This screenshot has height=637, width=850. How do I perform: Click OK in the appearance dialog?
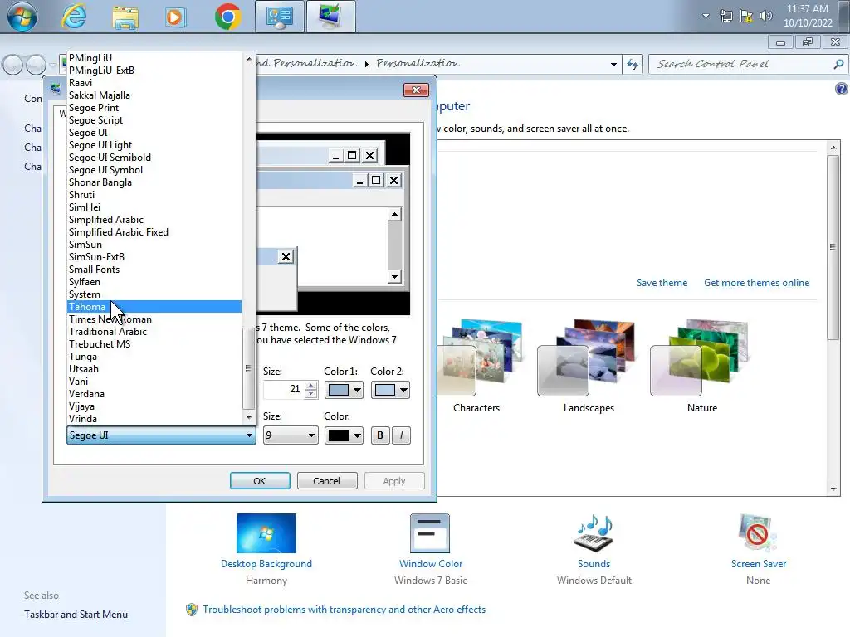tap(260, 480)
